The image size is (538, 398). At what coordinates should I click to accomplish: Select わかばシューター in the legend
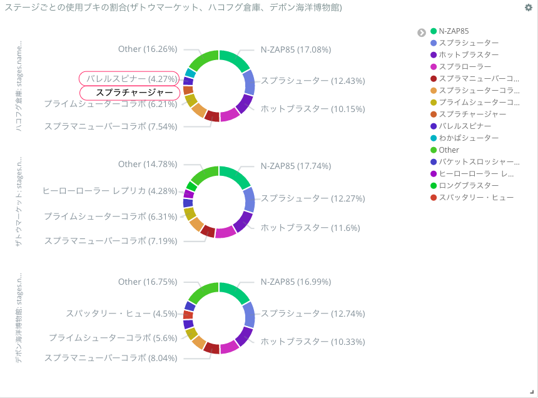click(469, 138)
